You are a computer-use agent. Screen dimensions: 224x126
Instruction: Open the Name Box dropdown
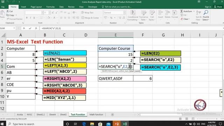14,28
